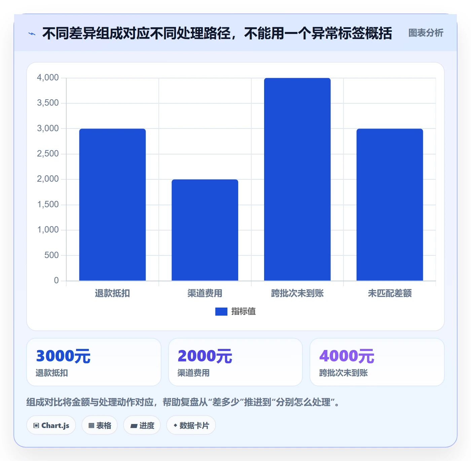471x461 pixels.
Task: Click the 退款抵扣 caption in the first card
Action: pyautogui.click(x=52, y=373)
